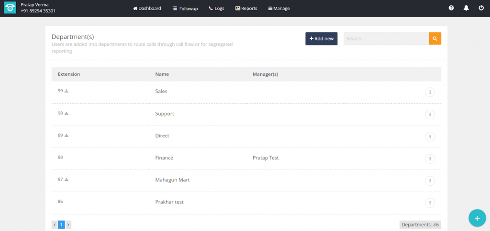
Task: Click the Name column header
Action: (x=162, y=74)
